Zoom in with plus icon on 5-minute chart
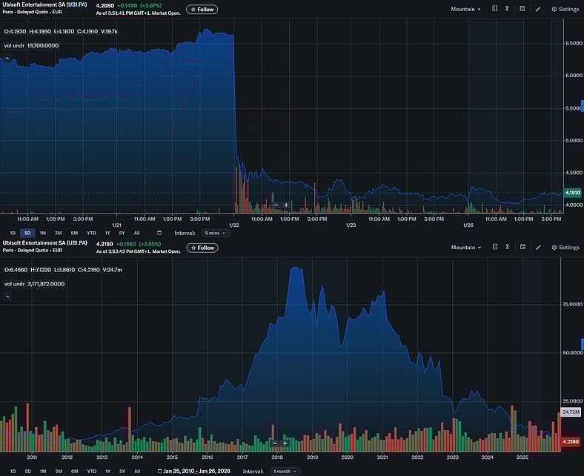 tap(286, 205)
